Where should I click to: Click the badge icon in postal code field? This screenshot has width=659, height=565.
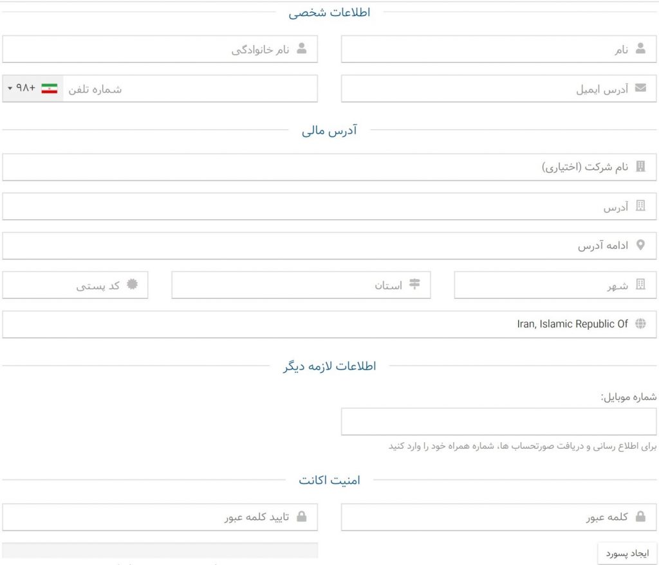tap(132, 285)
